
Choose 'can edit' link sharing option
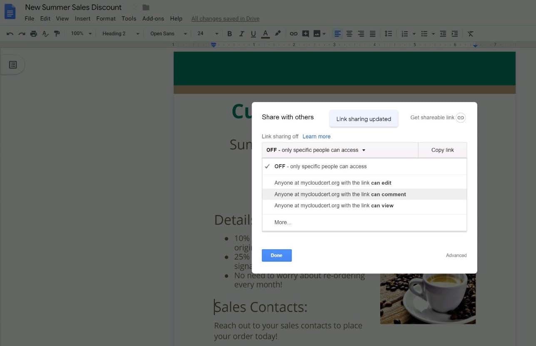click(332, 183)
